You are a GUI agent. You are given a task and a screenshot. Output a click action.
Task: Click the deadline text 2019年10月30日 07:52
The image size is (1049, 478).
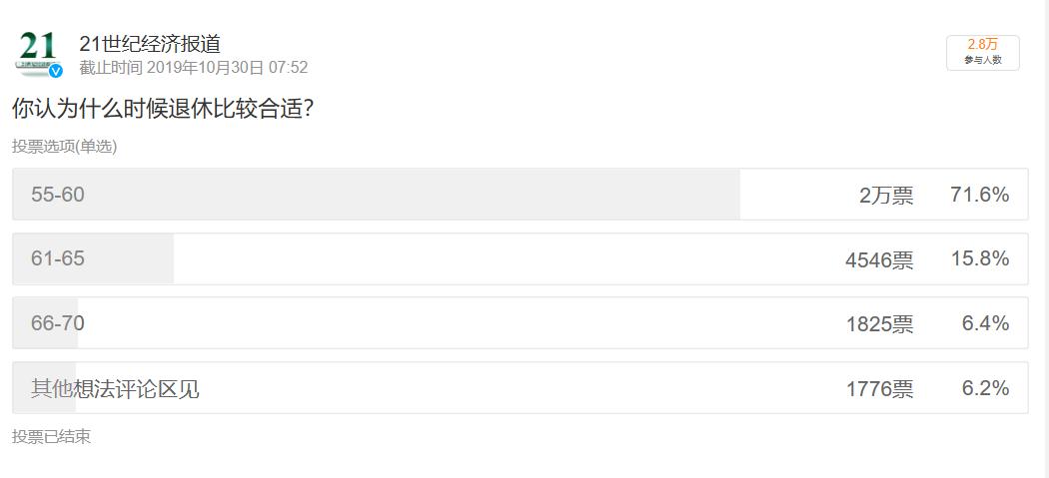point(227,68)
